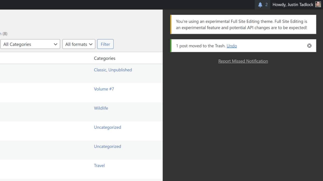The image size is (323, 181).
Task: Click the Categories column header
Action: click(104, 58)
